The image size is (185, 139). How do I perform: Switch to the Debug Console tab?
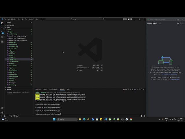click(53, 89)
